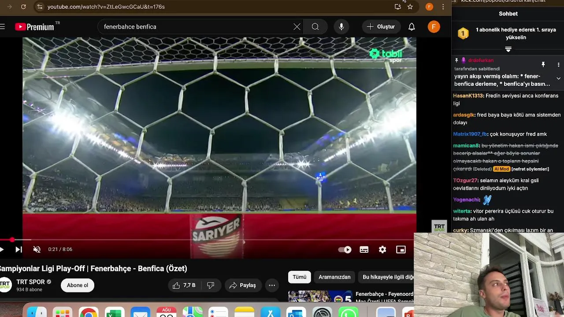Select the Aramanızdan filter chip
This screenshot has height=317, width=564.
334,277
